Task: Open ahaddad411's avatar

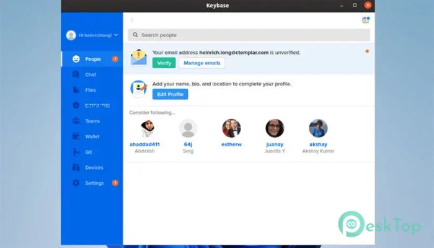Action: click(147, 128)
